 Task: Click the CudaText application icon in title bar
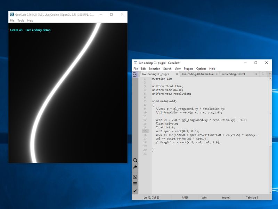pyautogui.click(x=136, y=63)
